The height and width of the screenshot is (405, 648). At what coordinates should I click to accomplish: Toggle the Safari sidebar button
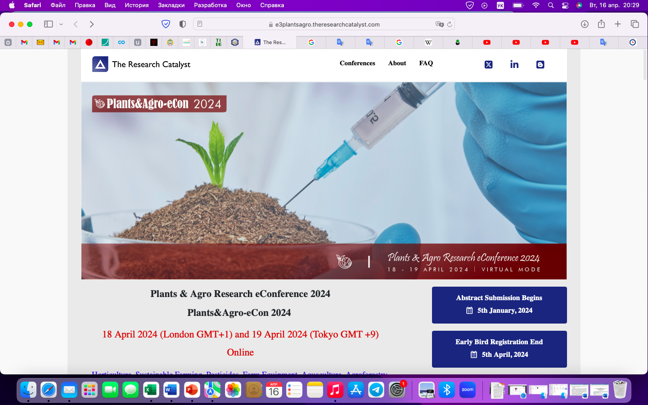point(49,24)
